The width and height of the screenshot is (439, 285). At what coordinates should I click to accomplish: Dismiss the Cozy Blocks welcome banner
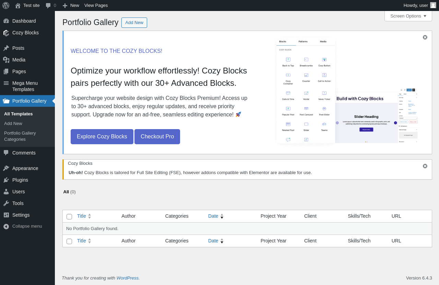click(425, 37)
